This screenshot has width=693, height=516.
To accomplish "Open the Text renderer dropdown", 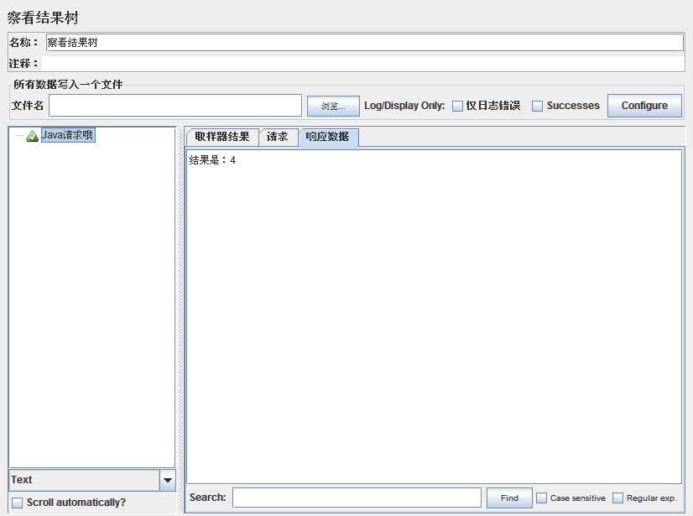I will pos(168,480).
